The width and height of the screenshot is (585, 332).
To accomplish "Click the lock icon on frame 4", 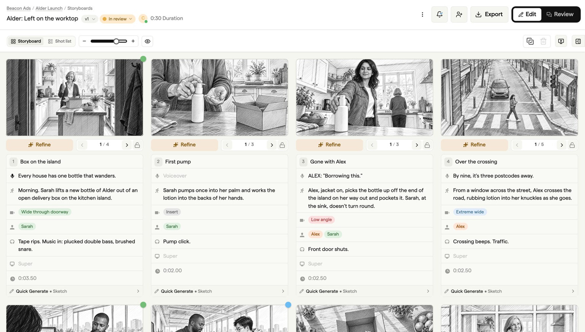I will [572, 145].
